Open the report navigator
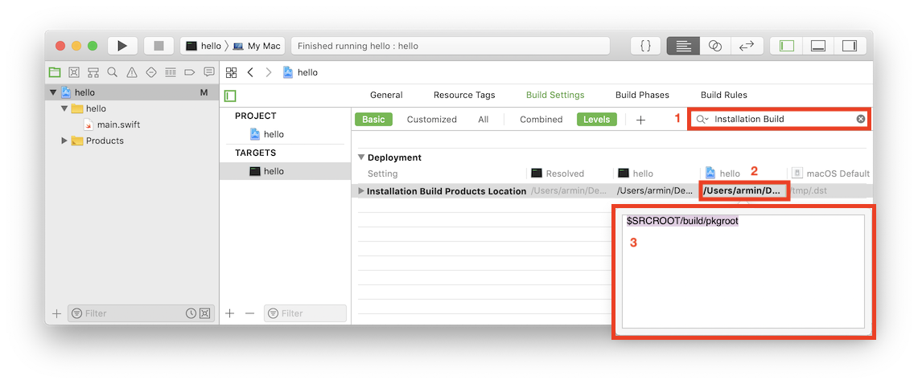Image resolution: width=918 pixels, height=384 pixels. click(x=209, y=72)
